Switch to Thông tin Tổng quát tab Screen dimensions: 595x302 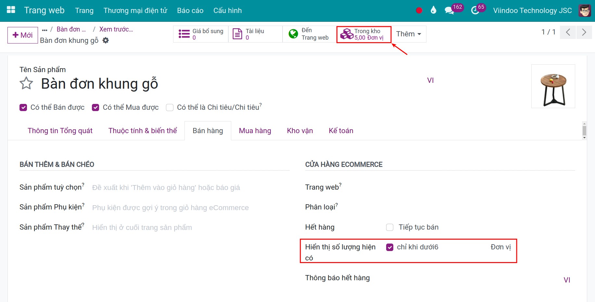pos(60,131)
